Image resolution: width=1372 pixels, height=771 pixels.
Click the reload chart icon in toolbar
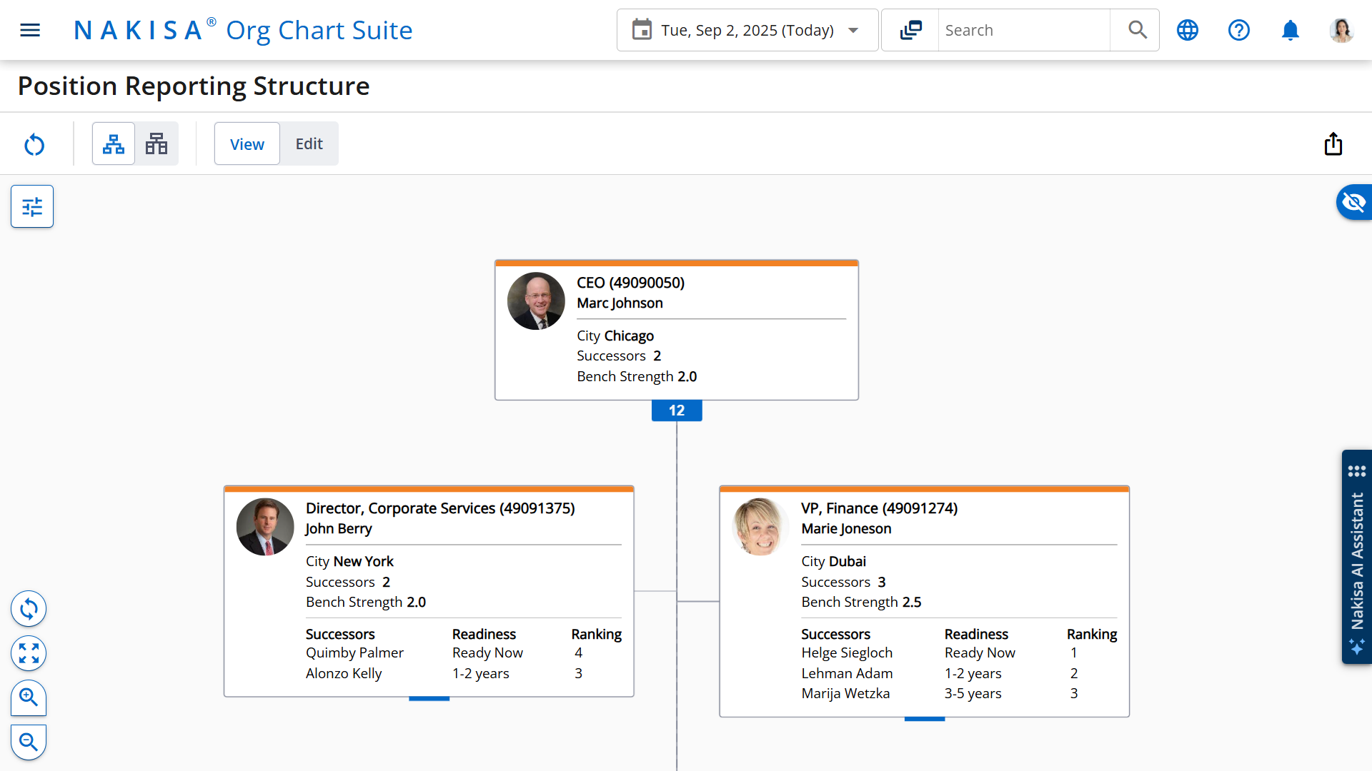coord(34,144)
